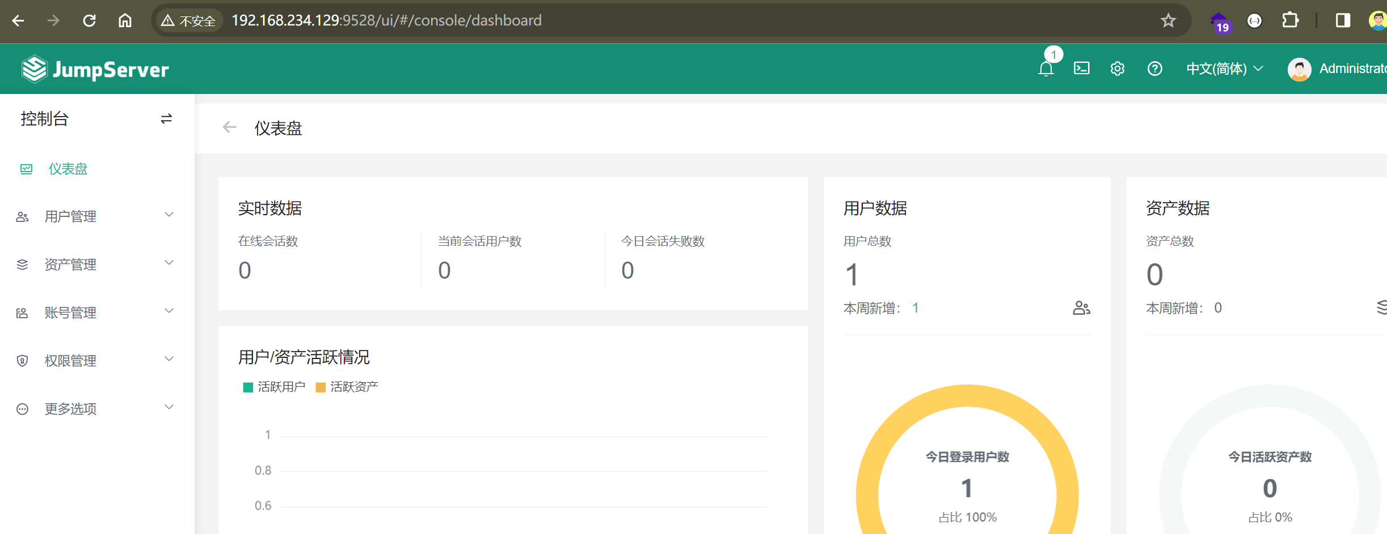Click the 仪表盘 sidebar chart icon

[26, 169]
